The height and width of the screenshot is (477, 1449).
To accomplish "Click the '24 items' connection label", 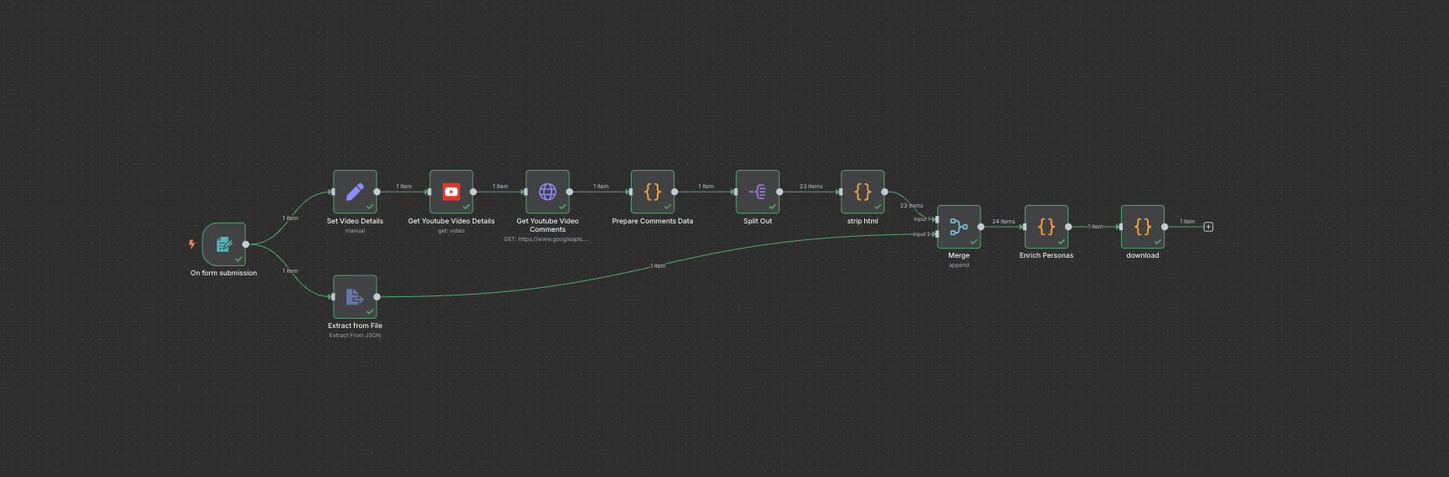I will tap(1004, 222).
